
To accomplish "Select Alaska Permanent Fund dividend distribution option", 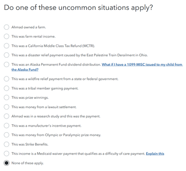I will tap(7, 64).
